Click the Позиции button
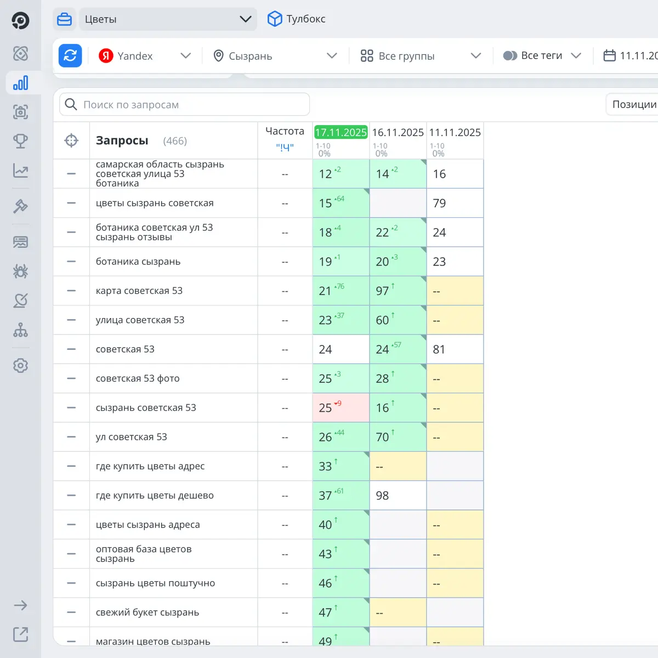This screenshot has height=658, width=658. pos(634,104)
